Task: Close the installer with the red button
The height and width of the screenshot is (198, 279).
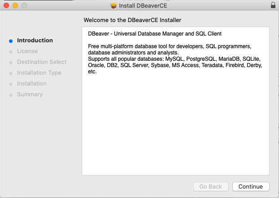Action: [x=6, y=5]
